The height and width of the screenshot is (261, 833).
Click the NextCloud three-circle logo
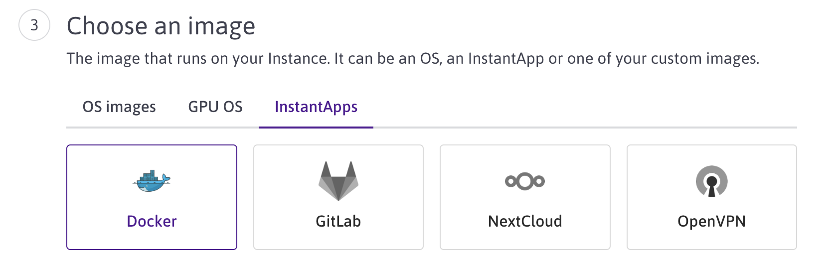(x=525, y=181)
